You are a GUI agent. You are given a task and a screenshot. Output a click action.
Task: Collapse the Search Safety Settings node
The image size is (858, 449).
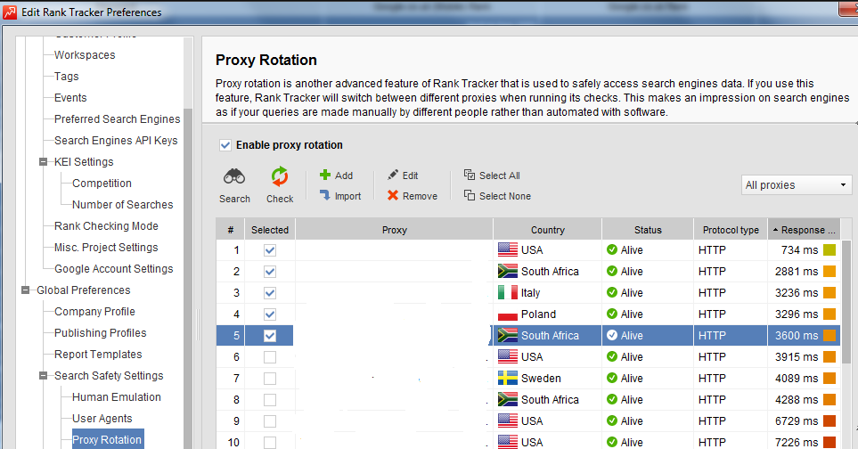[44, 376]
